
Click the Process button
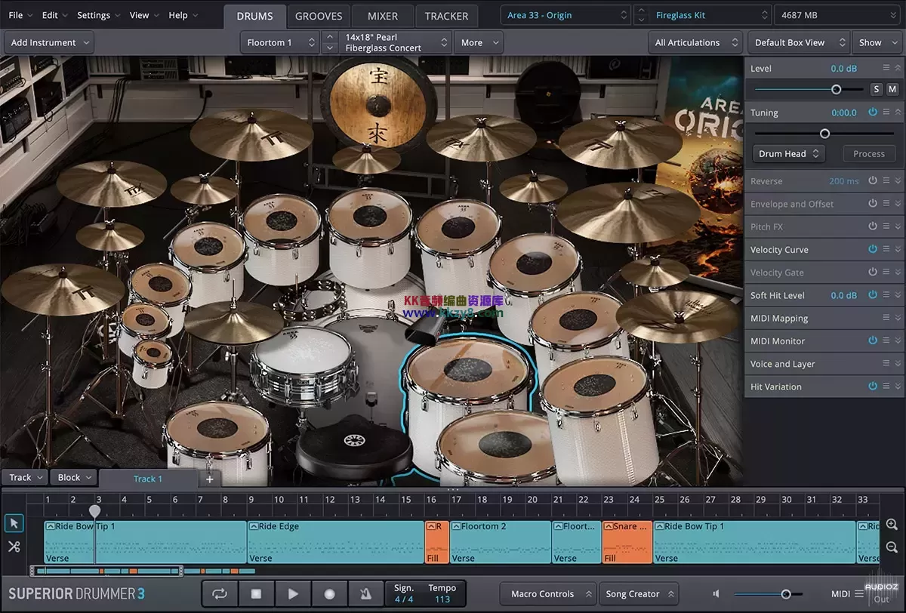click(x=868, y=153)
